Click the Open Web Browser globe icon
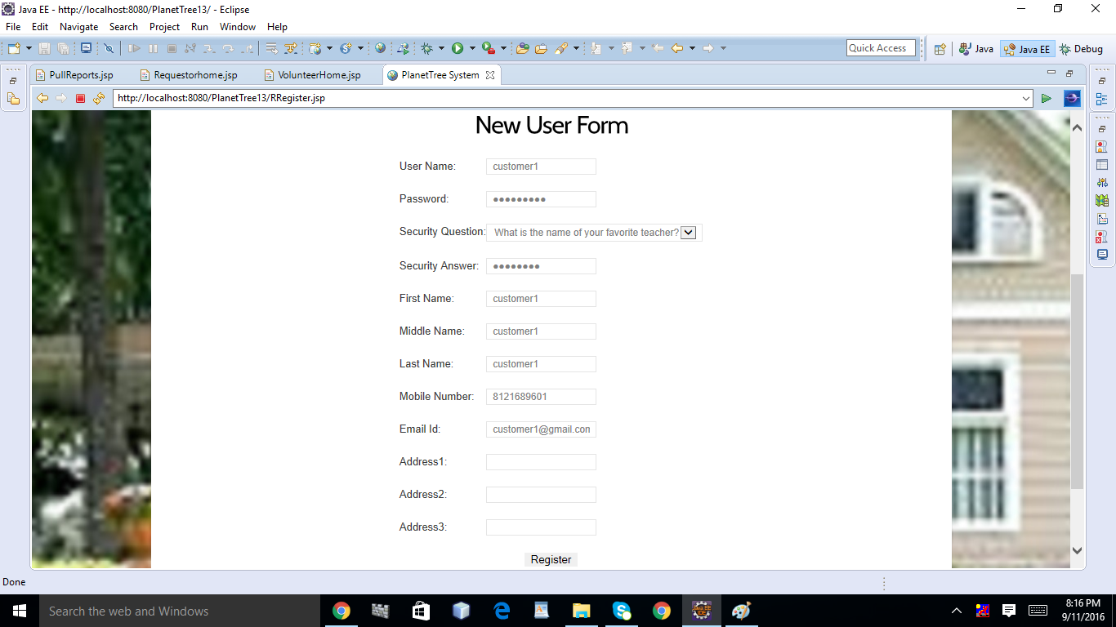The width and height of the screenshot is (1116, 627). 380,48
